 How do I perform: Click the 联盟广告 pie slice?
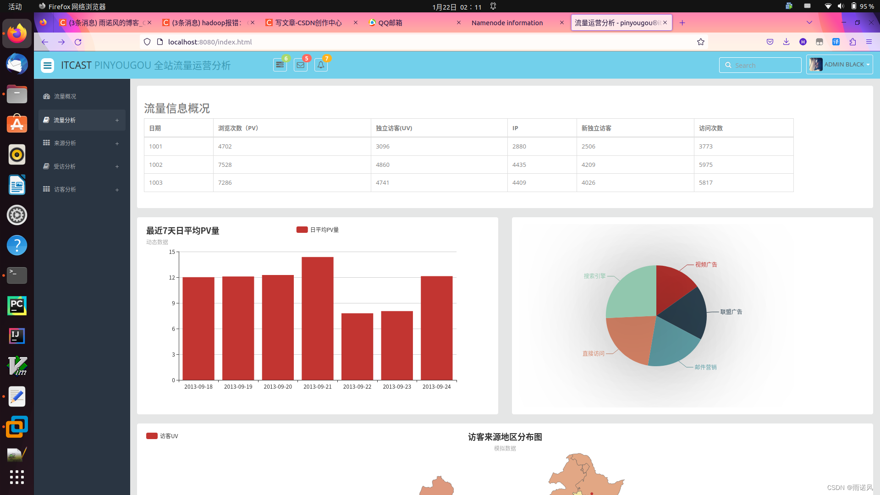point(685,314)
